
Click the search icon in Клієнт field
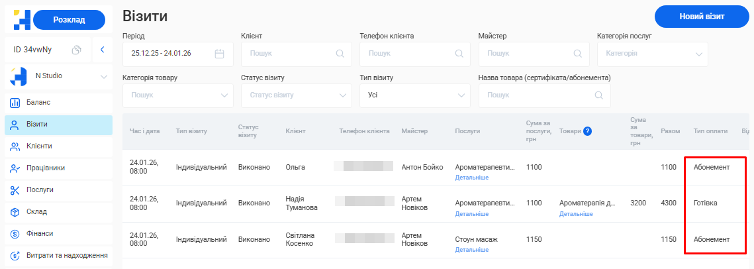pyautogui.click(x=340, y=54)
